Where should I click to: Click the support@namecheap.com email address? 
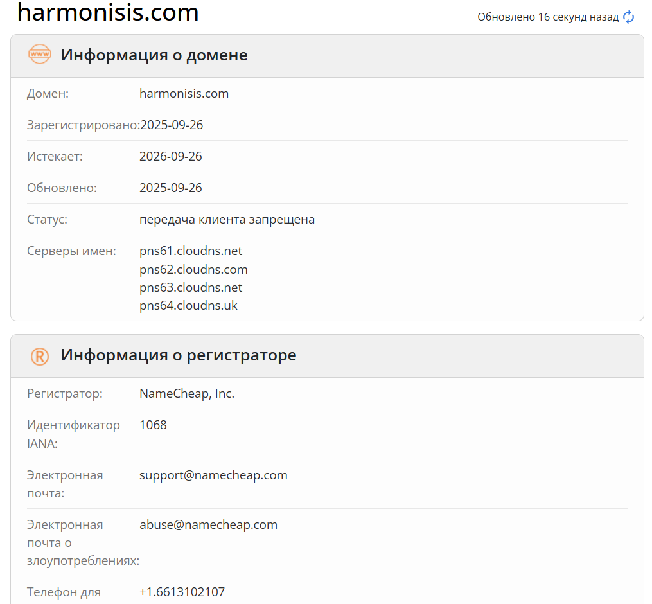point(213,475)
